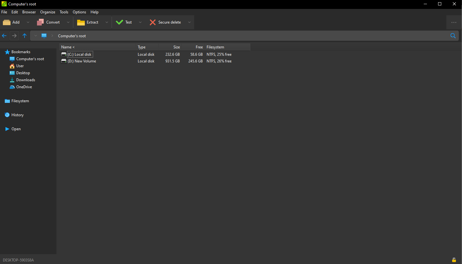Open the Browser menu
The image size is (462, 264).
pos(29,12)
